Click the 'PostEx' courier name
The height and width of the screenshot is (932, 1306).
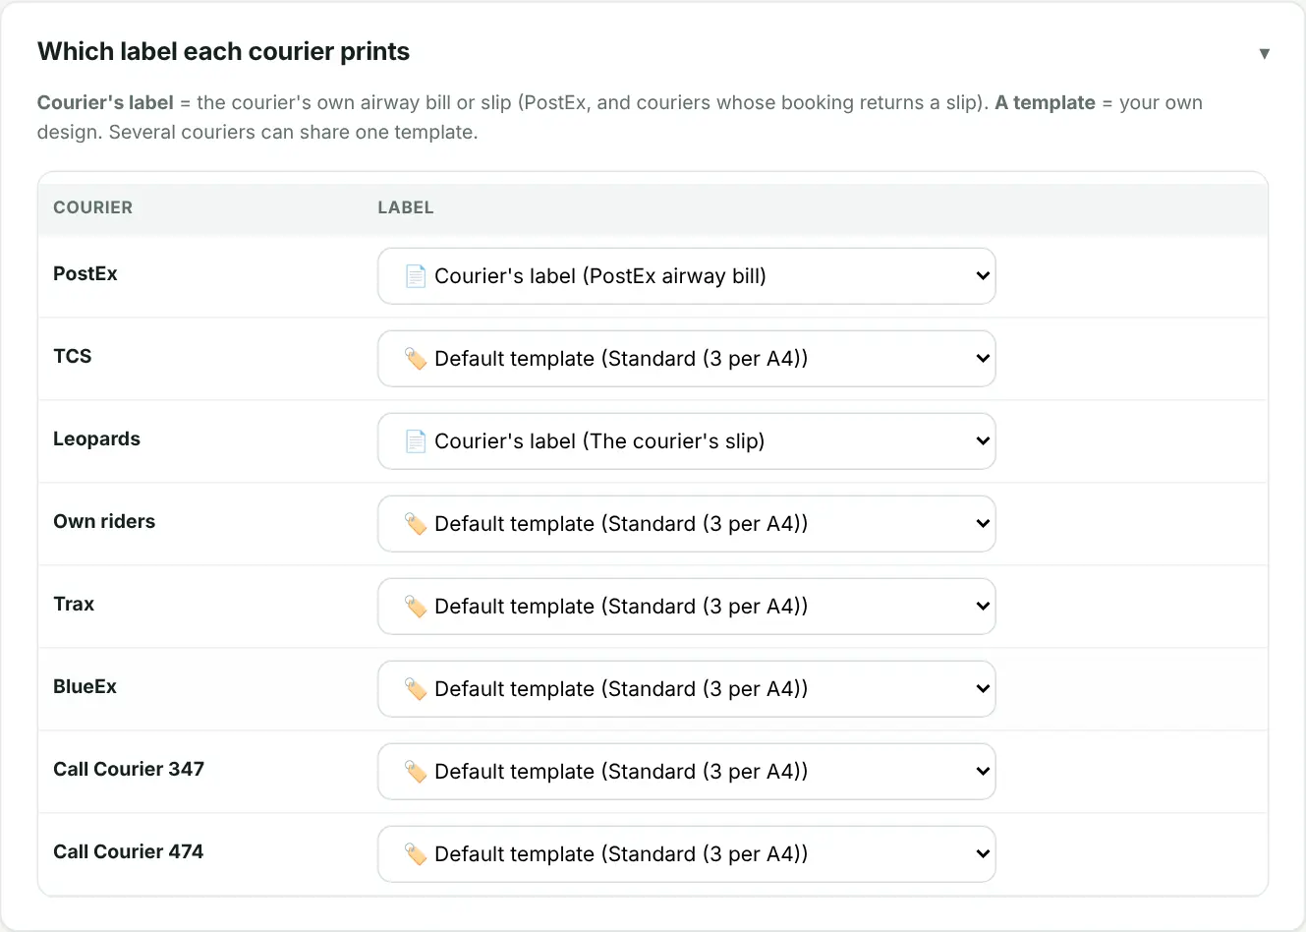[x=85, y=274]
